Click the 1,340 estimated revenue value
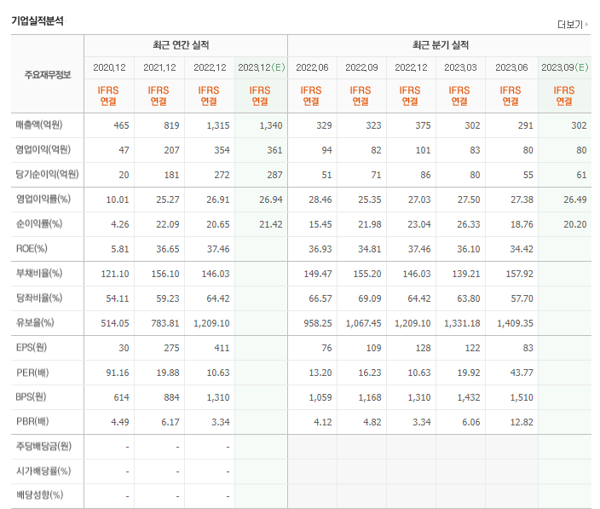Image resolution: width=600 pixels, height=509 pixels. pos(271,125)
